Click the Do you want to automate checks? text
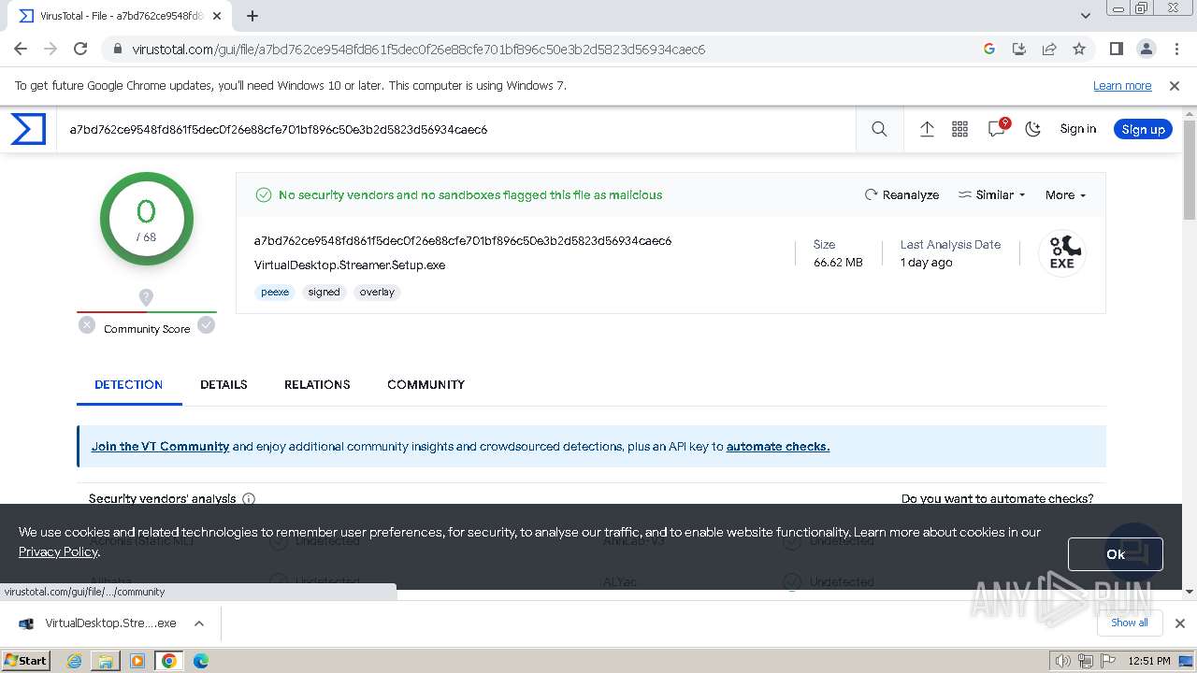This screenshot has height=673, width=1197. pos(997,498)
